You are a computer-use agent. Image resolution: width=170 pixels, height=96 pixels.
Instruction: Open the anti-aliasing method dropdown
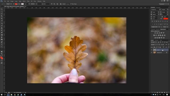165,27
